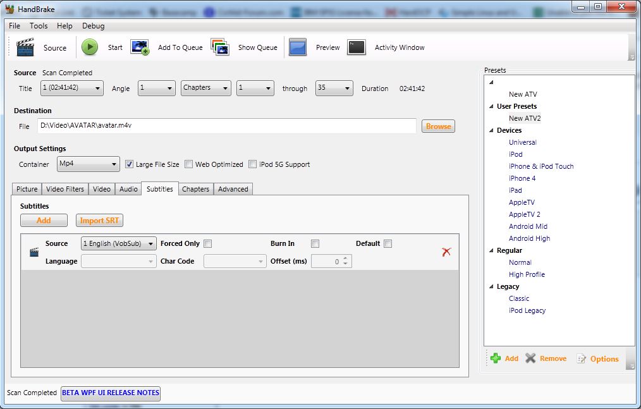Collapse the Regular preset group
Image resolution: width=641 pixels, height=409 pixels.
click(491, 251)
